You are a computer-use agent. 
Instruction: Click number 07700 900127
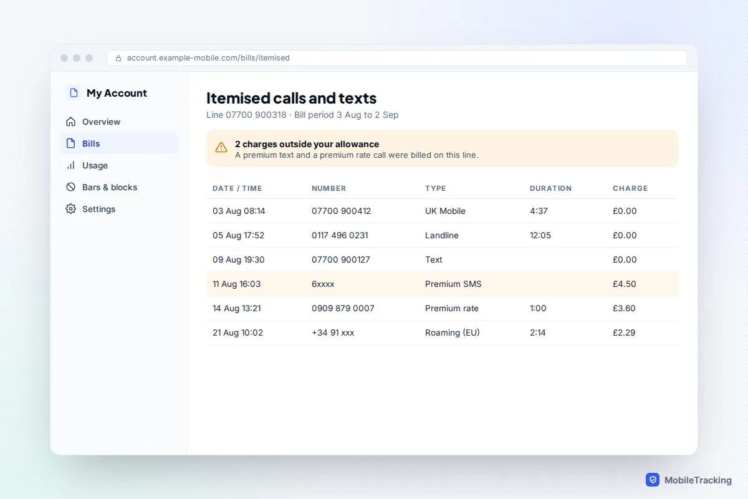(x=341, y=259)
